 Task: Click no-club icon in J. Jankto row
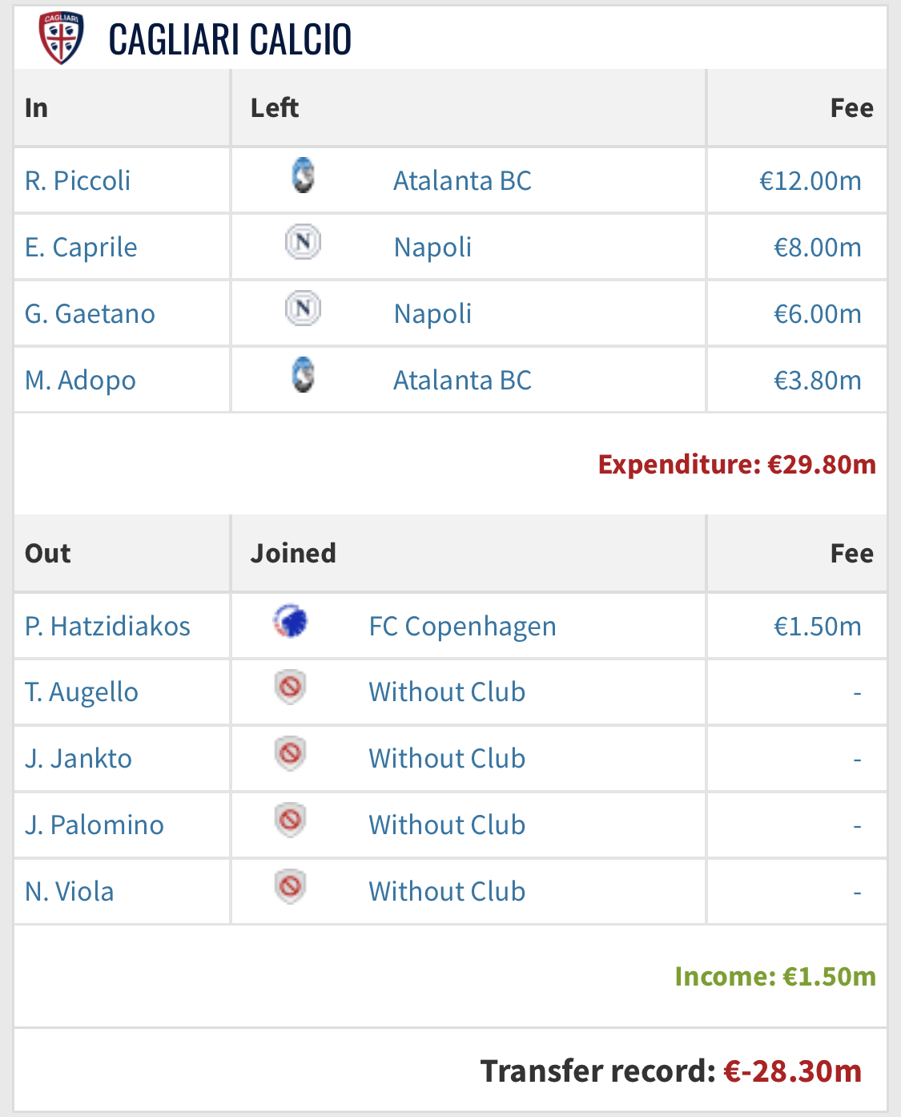[x=290, y=754]
